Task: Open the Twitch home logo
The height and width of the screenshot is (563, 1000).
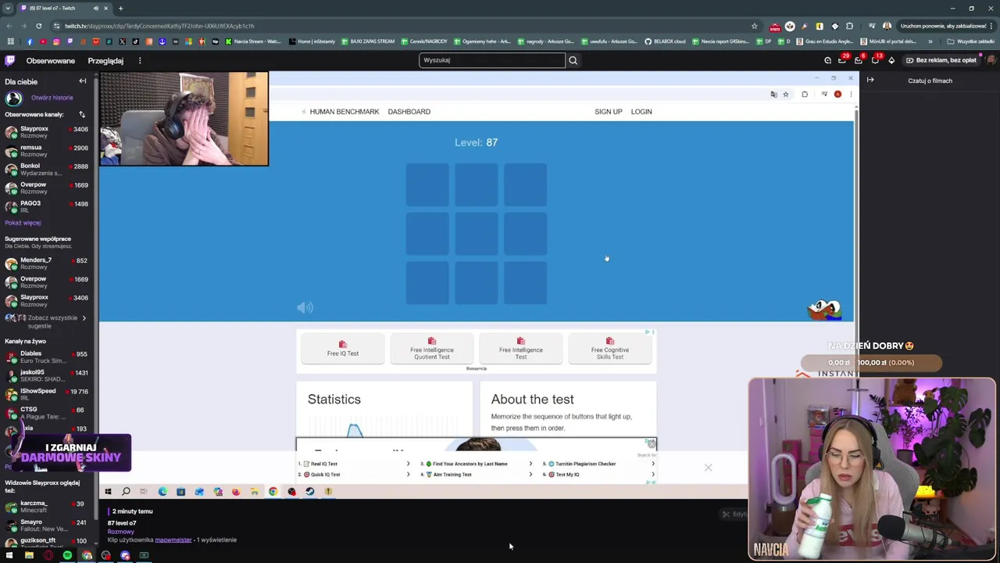Action: tap(9, 60)
